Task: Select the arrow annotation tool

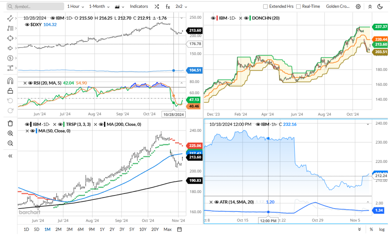Action: pos(9,48)
